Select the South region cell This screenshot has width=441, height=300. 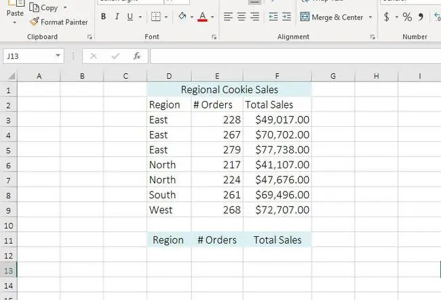[x=169, y=195]
